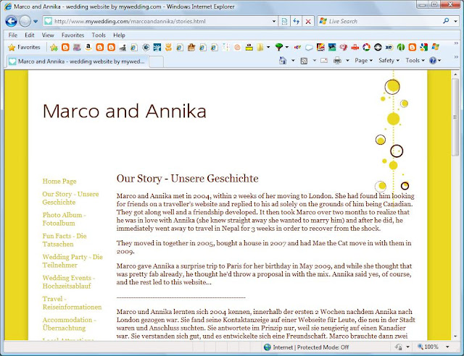The image size is (464, 356).
Task: Expand the address bar history dropdown
Action: point(274,21)
